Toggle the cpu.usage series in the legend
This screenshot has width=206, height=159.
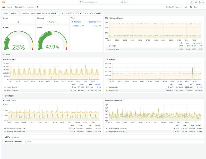pos(113,46)
